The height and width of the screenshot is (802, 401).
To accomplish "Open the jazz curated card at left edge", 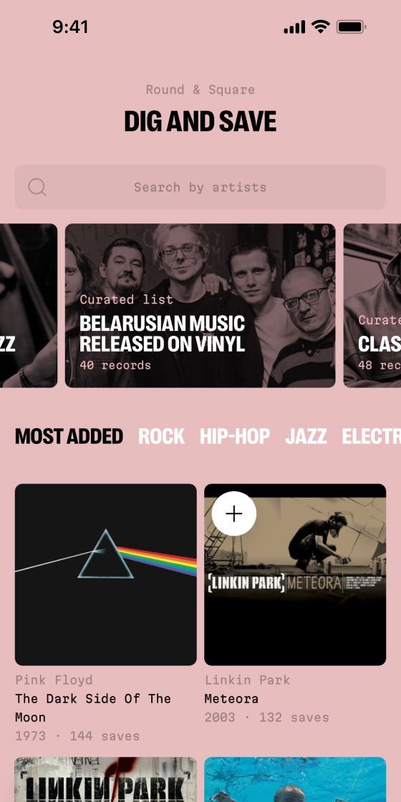I will pos(29,305).
